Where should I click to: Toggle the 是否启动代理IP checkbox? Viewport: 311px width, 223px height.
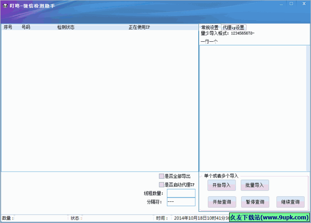pyautogui.click(x=161, y=184)
